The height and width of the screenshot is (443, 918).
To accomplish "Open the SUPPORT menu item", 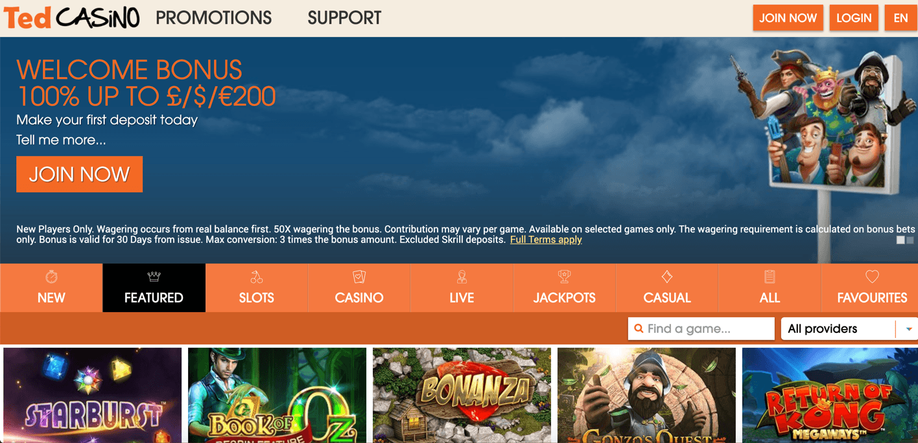I will (344, 18).
